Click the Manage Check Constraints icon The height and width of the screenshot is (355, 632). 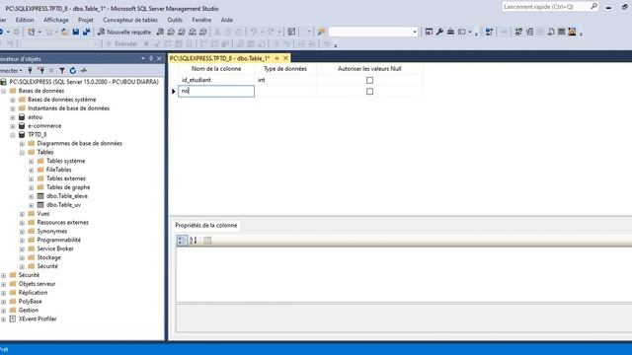562,32
